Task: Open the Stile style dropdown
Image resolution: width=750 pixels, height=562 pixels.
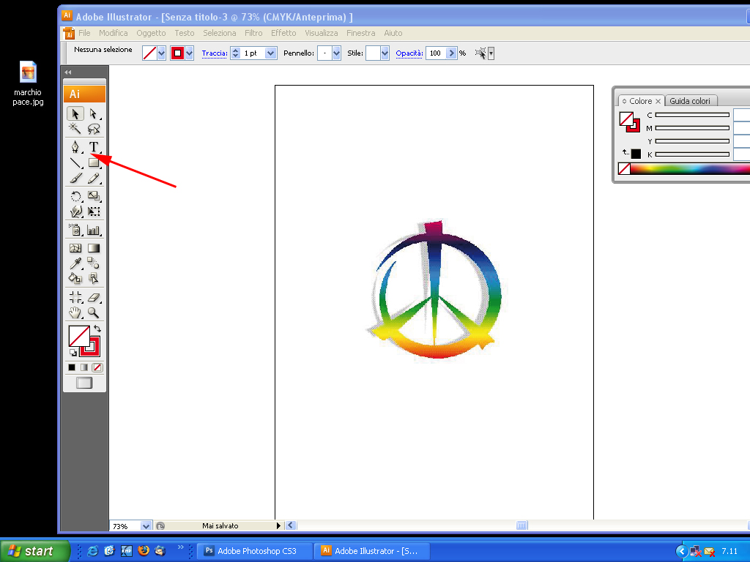Action: click(x=385, y=53)
